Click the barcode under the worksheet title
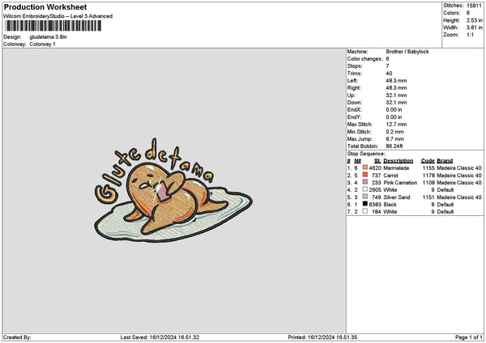This screenshot has width=486, height=343. 53,26
